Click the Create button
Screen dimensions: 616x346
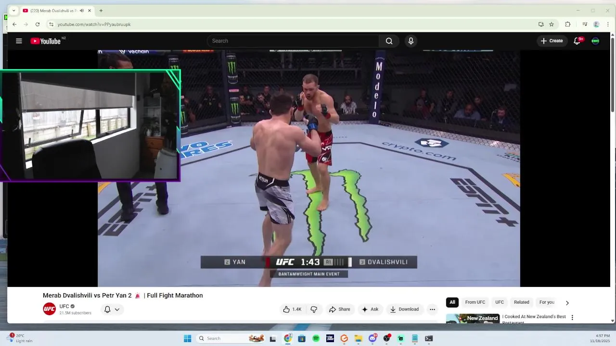(x=552, y=41)
